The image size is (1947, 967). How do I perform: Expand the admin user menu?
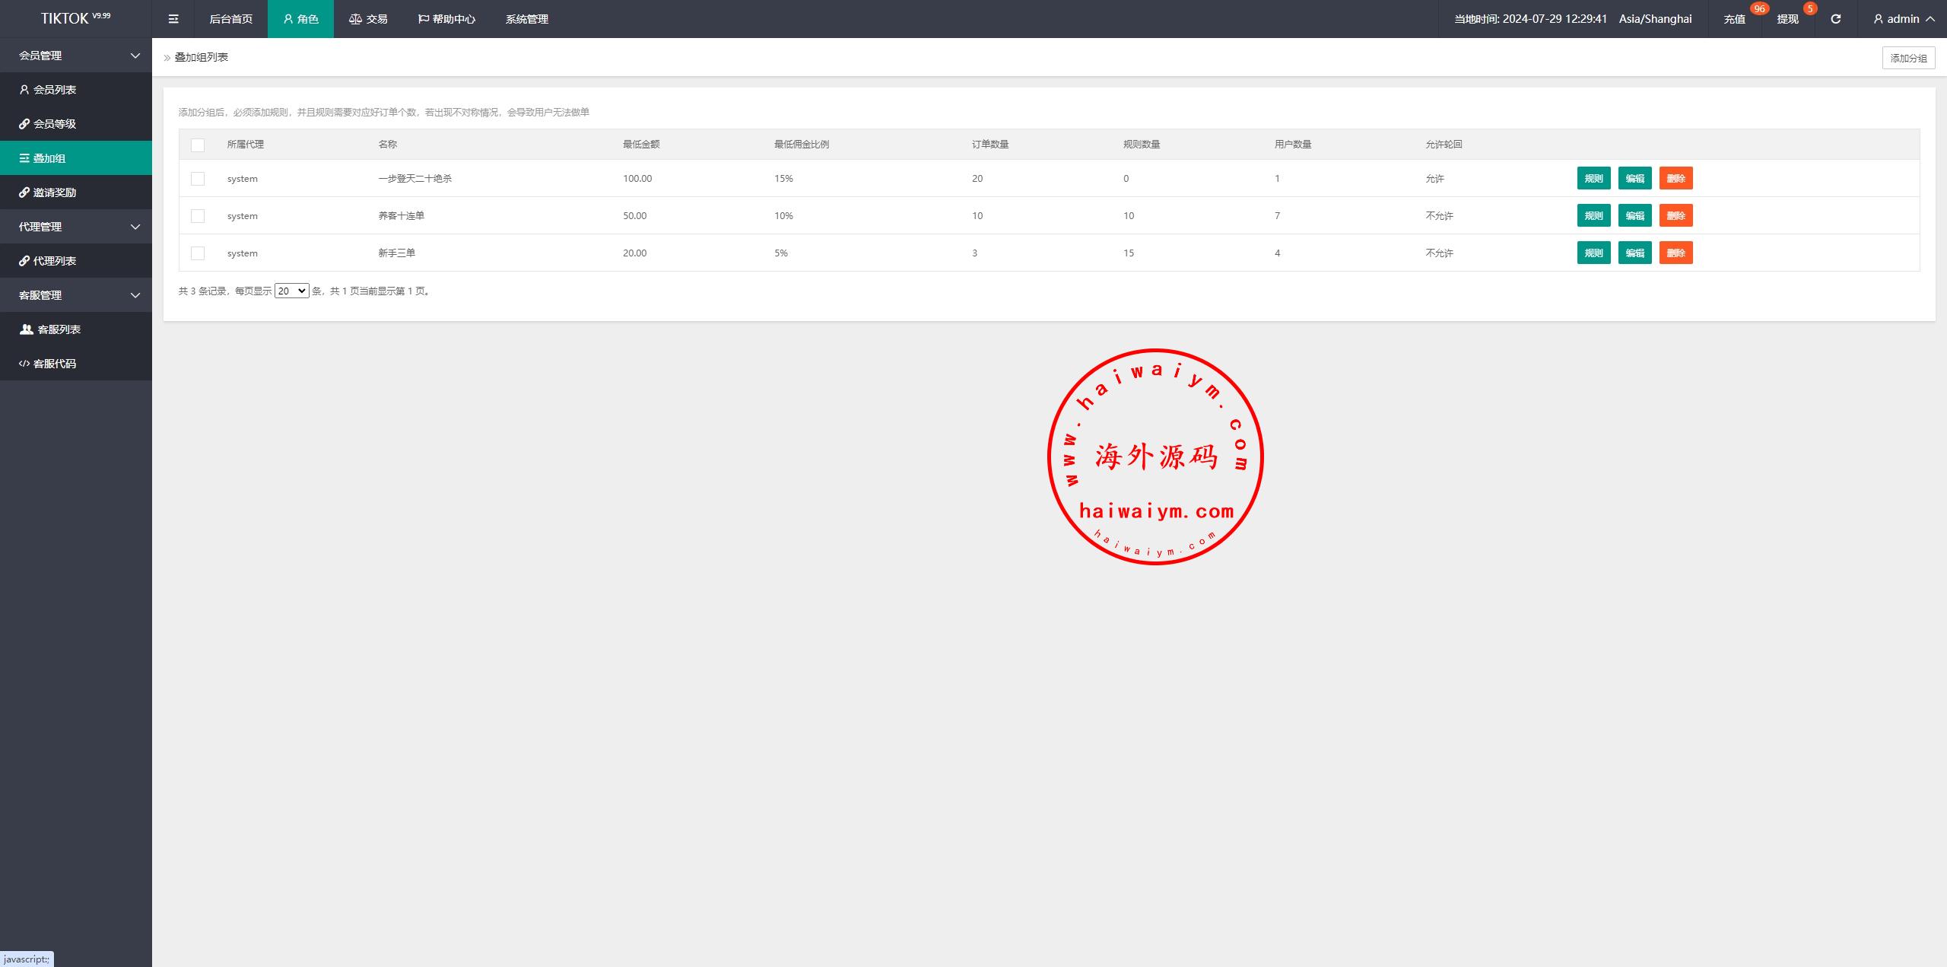[1903, 19]
